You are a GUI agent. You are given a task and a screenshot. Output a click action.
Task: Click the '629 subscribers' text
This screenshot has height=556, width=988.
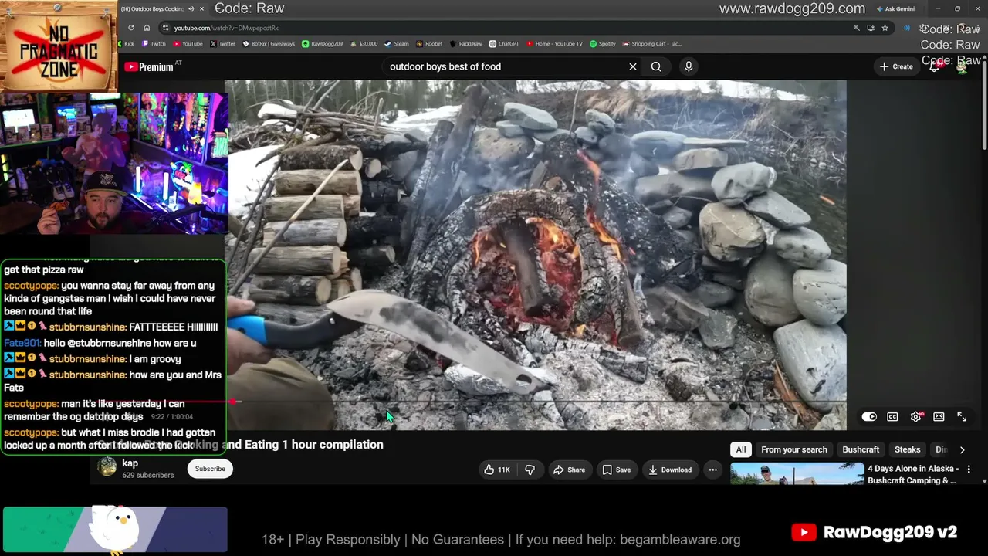(x=148, y=476)
